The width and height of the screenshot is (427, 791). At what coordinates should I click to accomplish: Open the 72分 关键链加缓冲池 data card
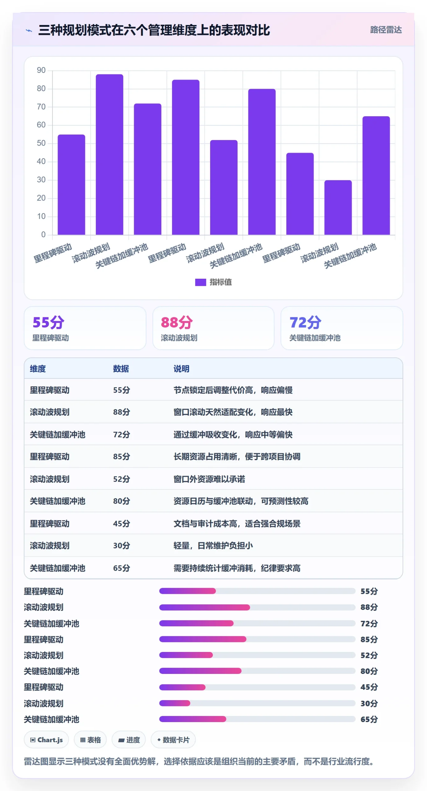point(342,328)
